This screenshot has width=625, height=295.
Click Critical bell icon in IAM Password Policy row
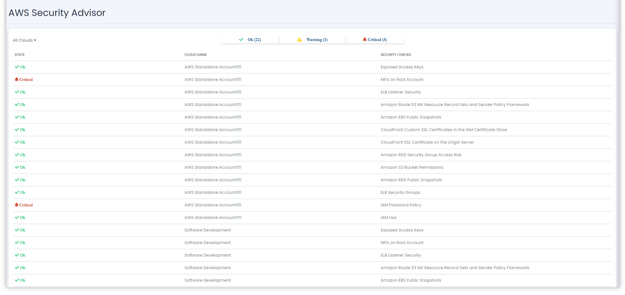coord(16,205)
